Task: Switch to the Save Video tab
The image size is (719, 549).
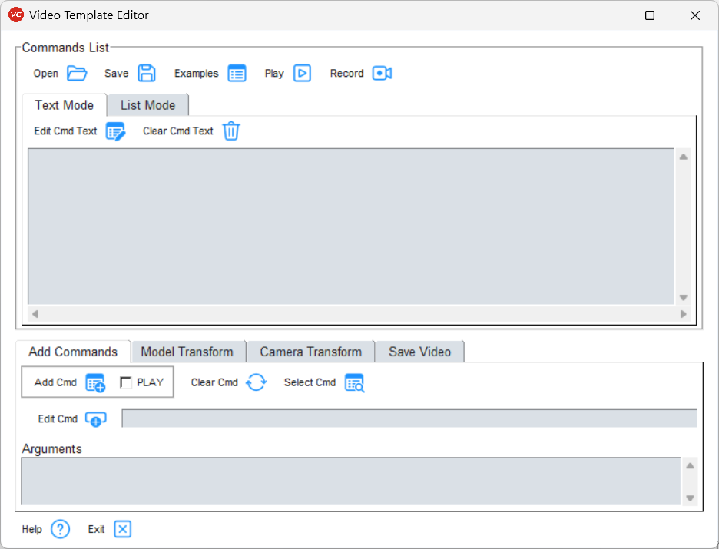Action: pos(419,351)
